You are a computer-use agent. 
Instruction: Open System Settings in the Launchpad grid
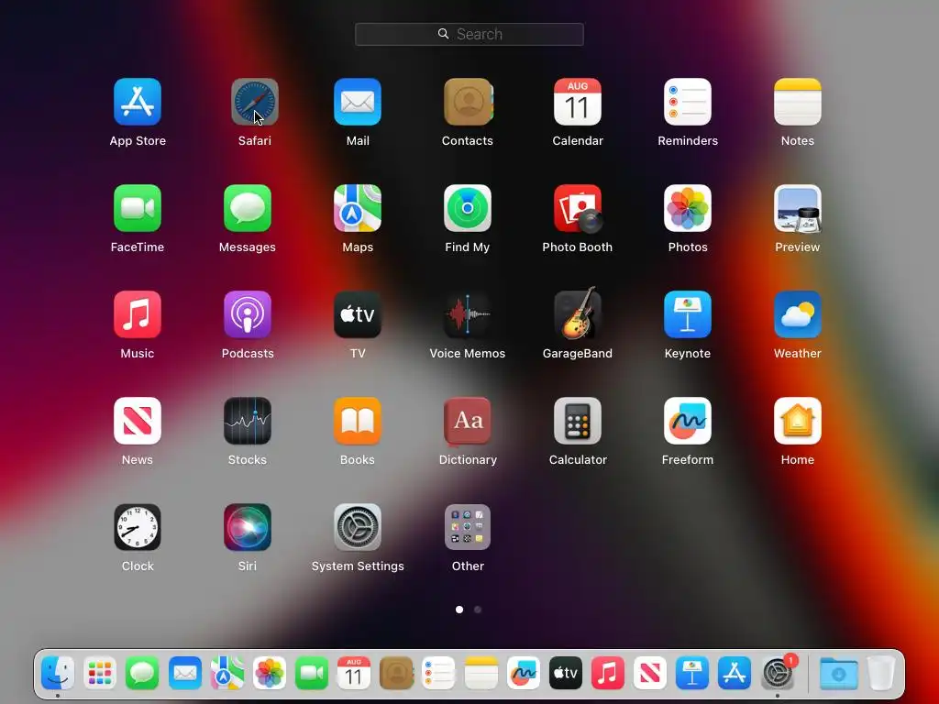(358, 527)
